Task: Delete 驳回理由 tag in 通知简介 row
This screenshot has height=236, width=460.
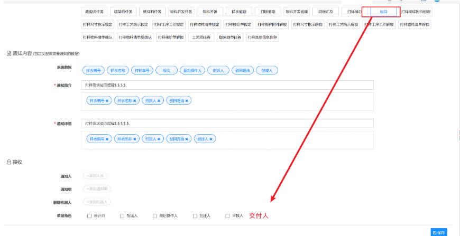Action: click(187, 100)
